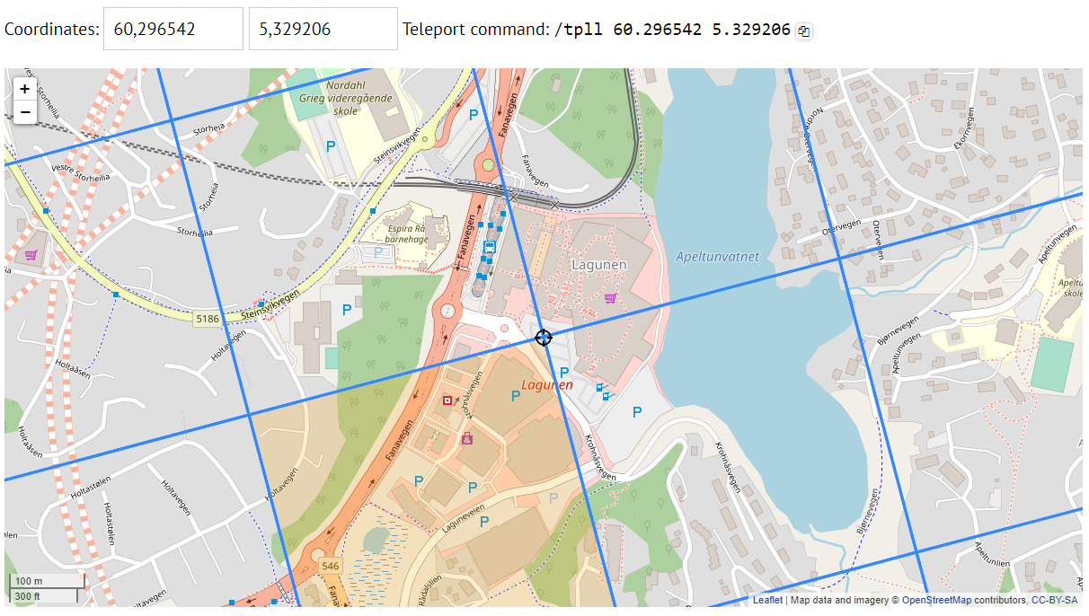Click the large parking P by the lake
Image resolution: width=1089 pixels, height=616 pixels.
click(637, 412)
